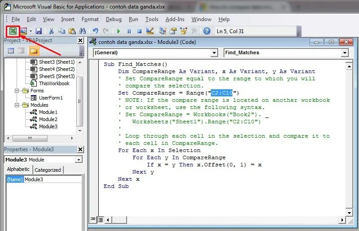Close the Project - VBAProject pane
Screen dimensions: 359x231
click(x=80, y=40)
